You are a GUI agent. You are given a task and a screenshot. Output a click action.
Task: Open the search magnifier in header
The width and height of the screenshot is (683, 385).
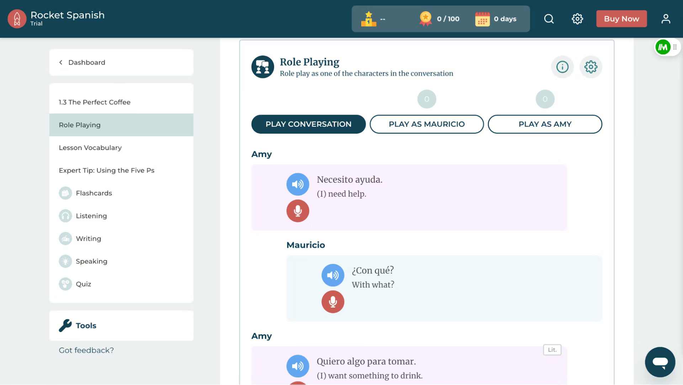(549, 19)
